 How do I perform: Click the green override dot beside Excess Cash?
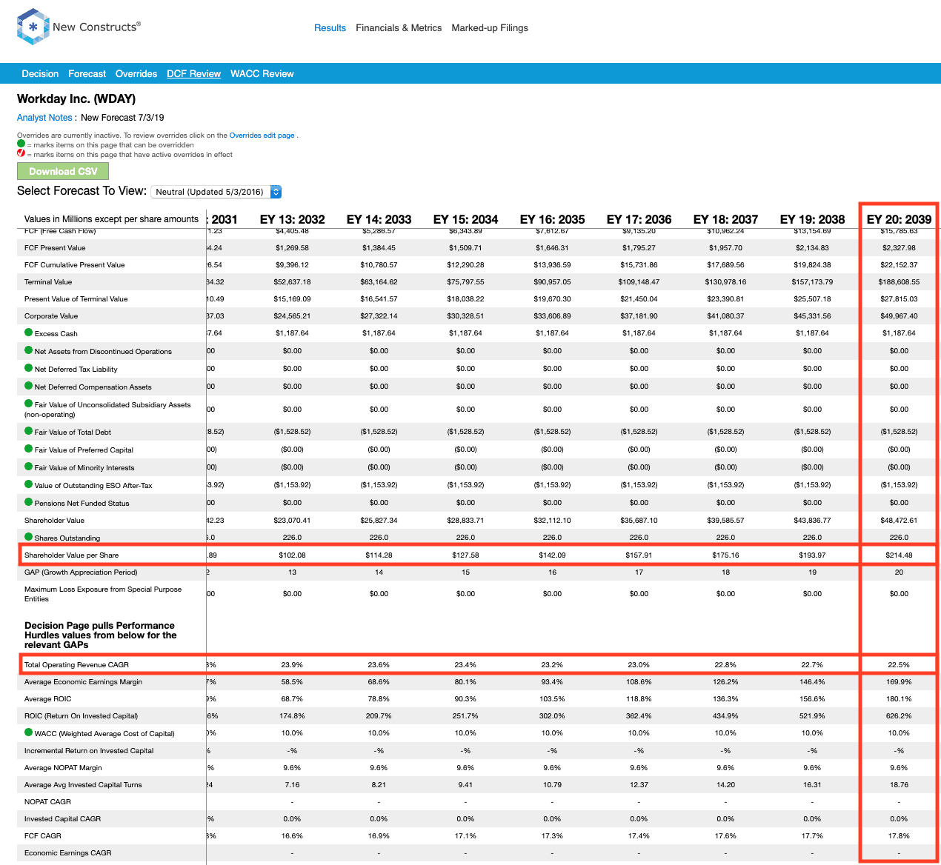pyautogui.click(x=29, y=333)
